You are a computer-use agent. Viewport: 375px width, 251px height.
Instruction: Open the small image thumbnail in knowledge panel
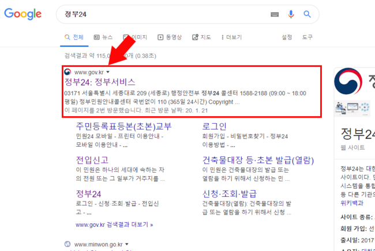tap(352, 109)
